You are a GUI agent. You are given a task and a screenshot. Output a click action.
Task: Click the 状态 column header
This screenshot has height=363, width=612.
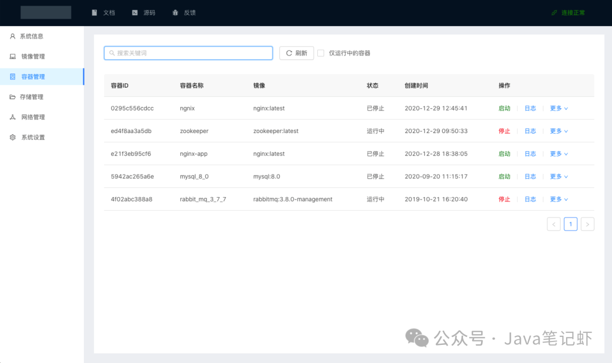372,86
